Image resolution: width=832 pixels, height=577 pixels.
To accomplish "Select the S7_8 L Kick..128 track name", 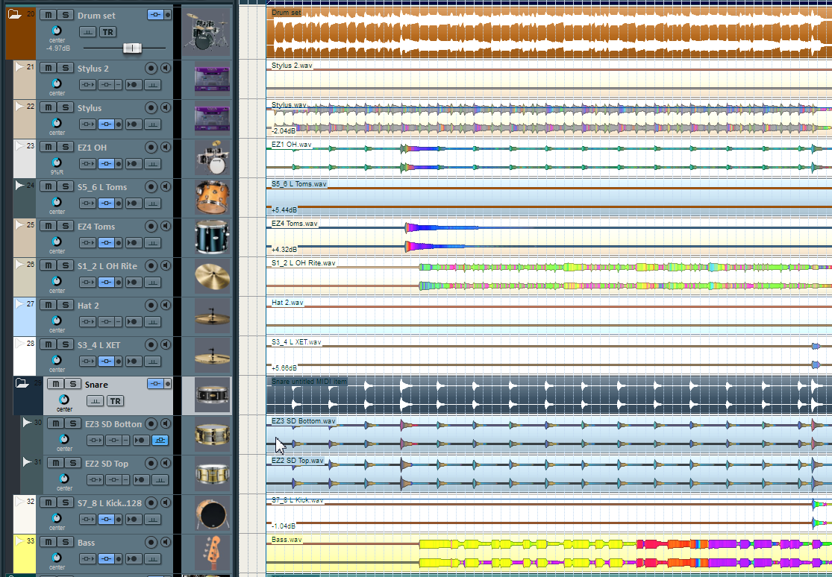I will click(109, 502).
